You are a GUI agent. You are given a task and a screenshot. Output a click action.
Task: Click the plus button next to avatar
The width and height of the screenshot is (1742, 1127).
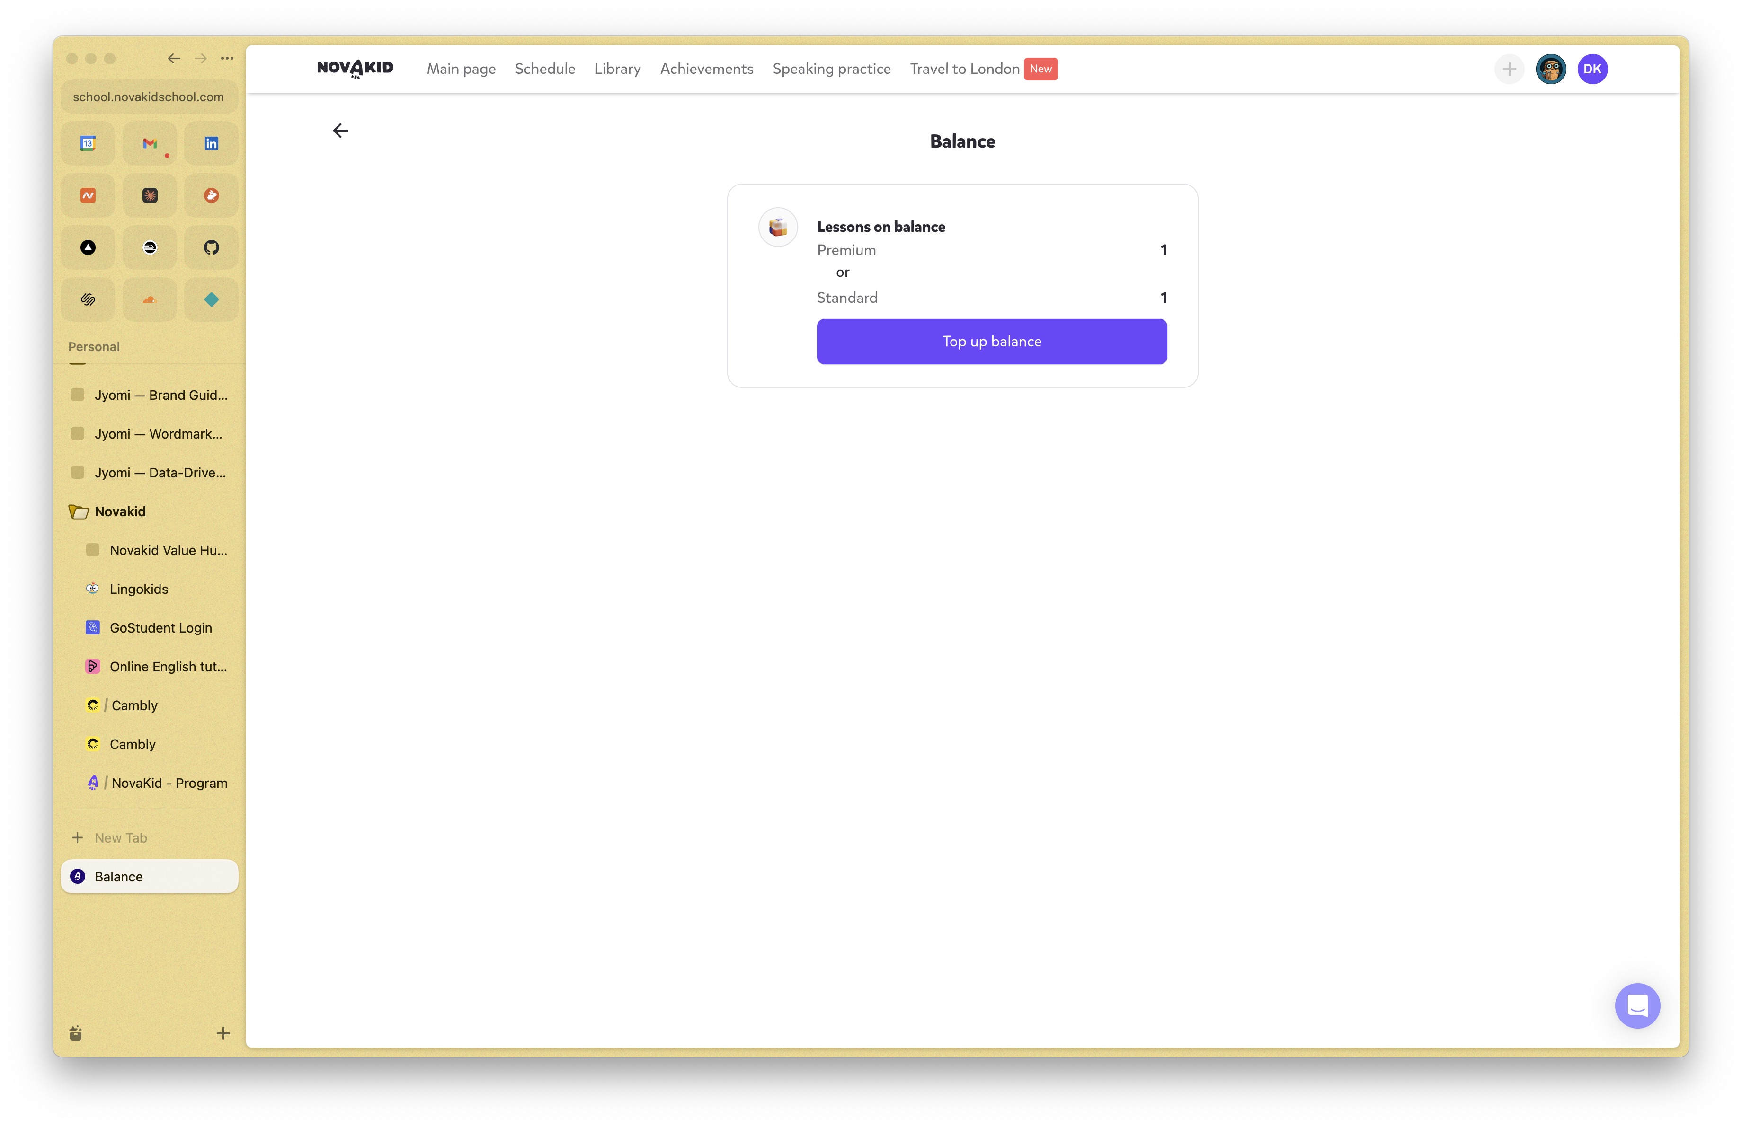1509,70
